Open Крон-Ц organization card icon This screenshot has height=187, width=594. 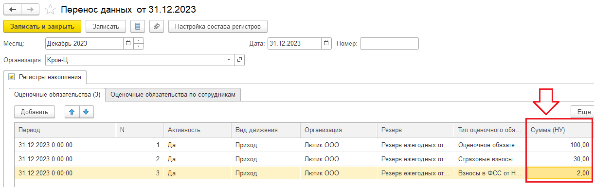click(x=239, y=60)
